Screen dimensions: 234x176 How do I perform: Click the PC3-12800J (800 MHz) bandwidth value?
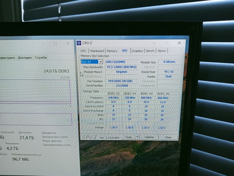click(122, 67)
